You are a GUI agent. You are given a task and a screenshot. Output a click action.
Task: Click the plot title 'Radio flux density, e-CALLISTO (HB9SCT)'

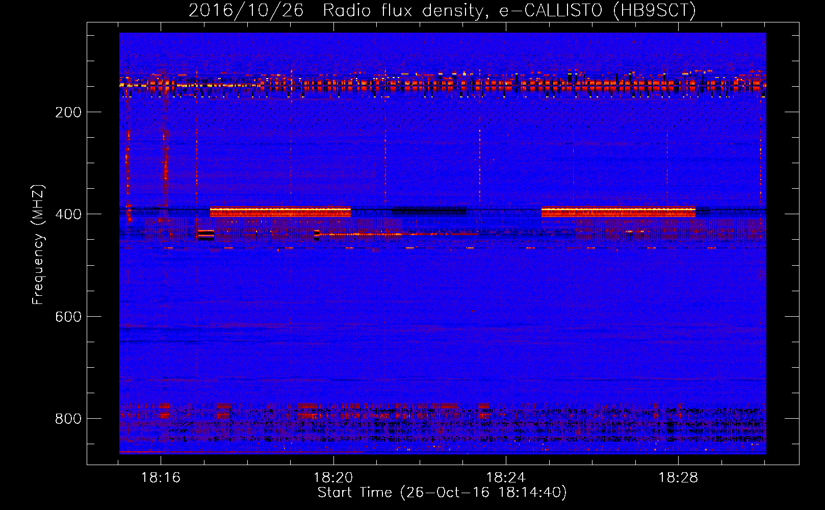pos(509,11)
